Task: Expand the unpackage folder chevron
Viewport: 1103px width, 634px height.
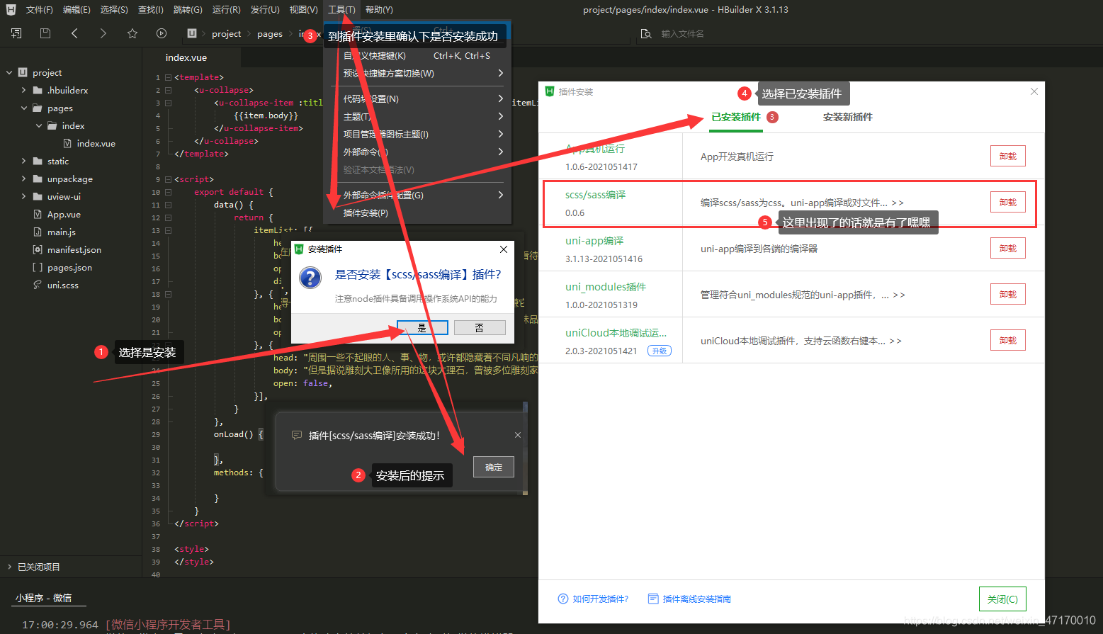Action: 23,179
